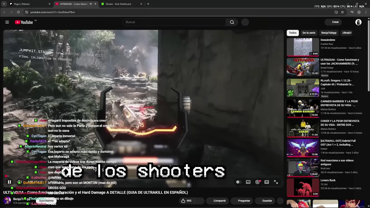370x208 pixels.
Task: Click the Jurk channel name
Action: [323, 88]
